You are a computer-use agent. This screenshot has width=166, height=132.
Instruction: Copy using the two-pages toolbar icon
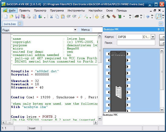coord(57,16)
